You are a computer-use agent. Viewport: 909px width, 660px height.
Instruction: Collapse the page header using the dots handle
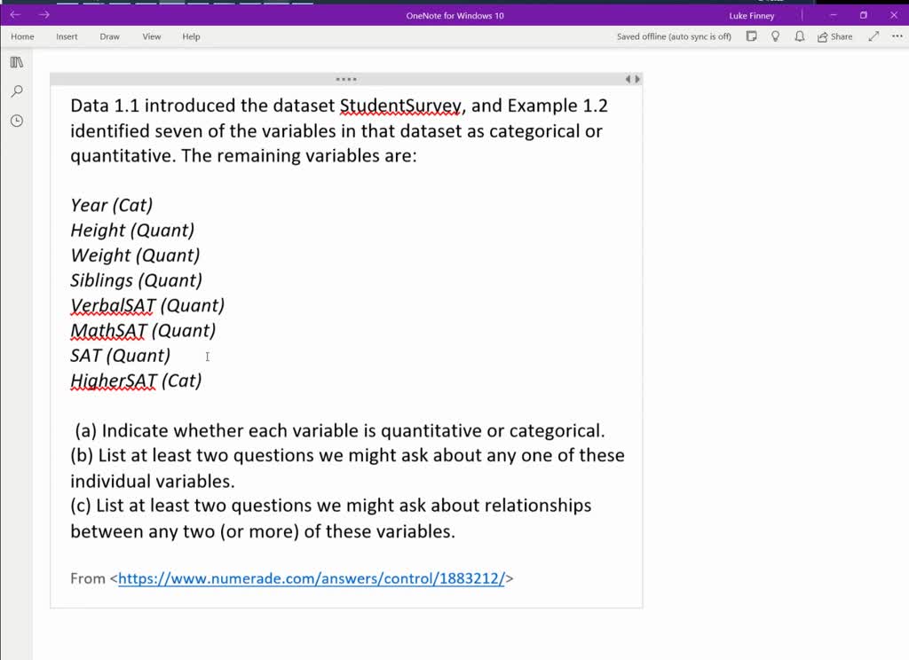pos(345,79)
